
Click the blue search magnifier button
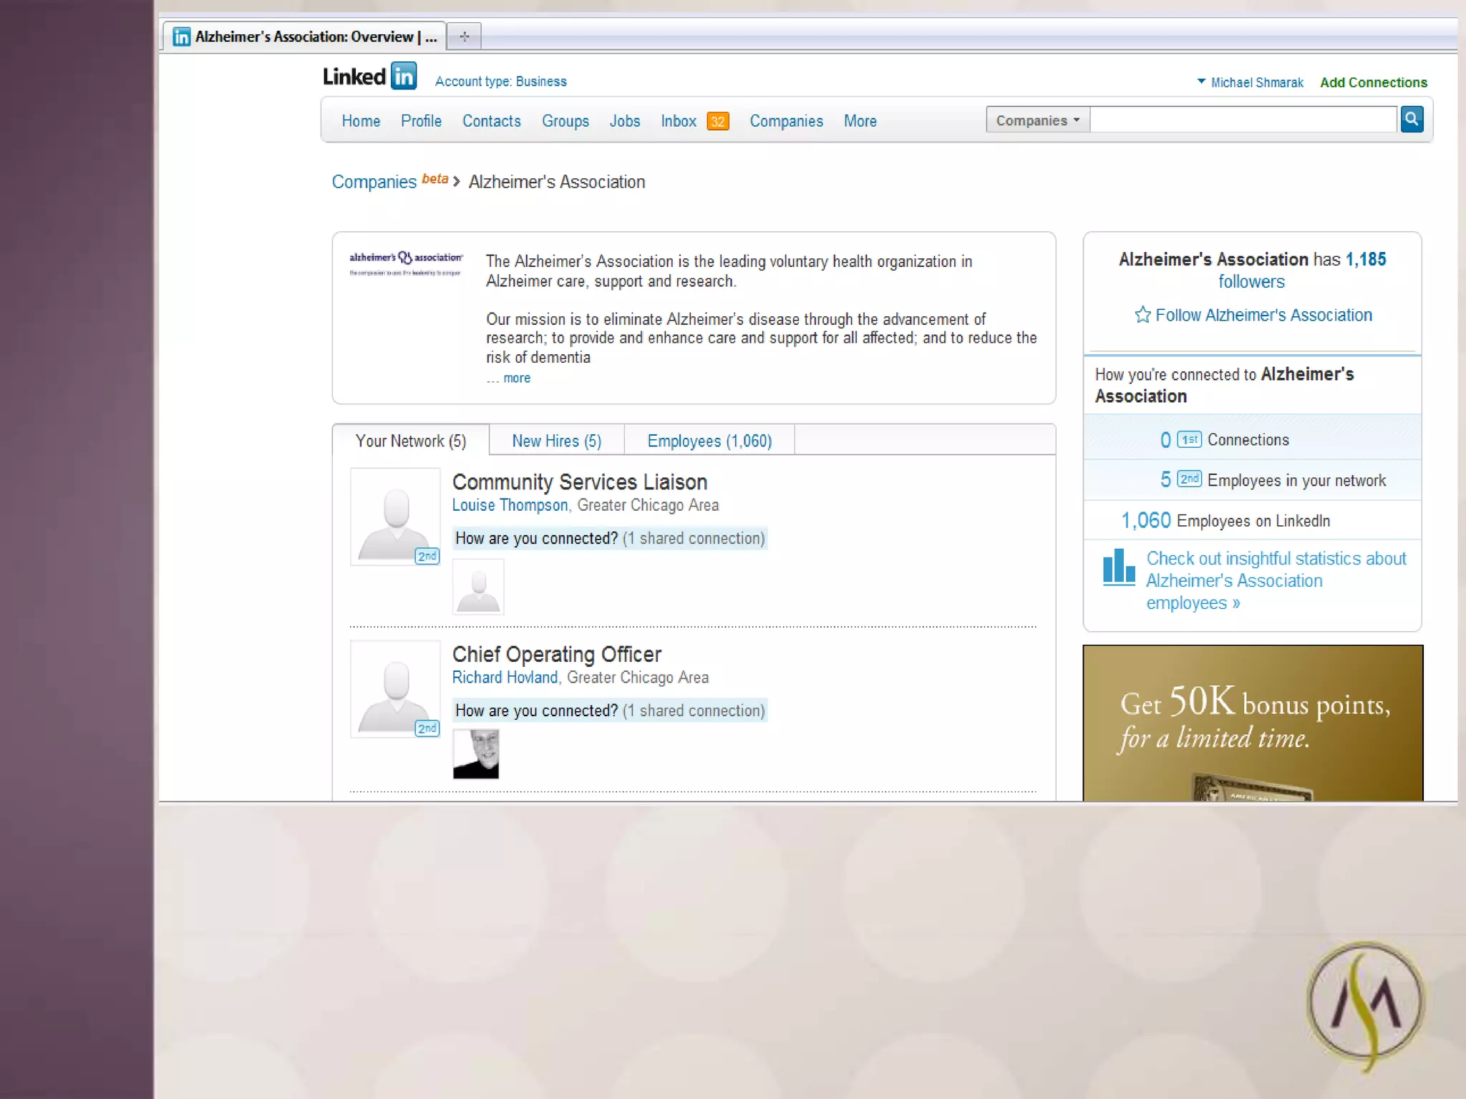click(1411, 119)
